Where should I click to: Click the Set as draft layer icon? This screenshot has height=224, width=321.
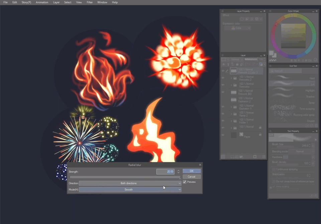pyautogui.click(x=233, y=64)
